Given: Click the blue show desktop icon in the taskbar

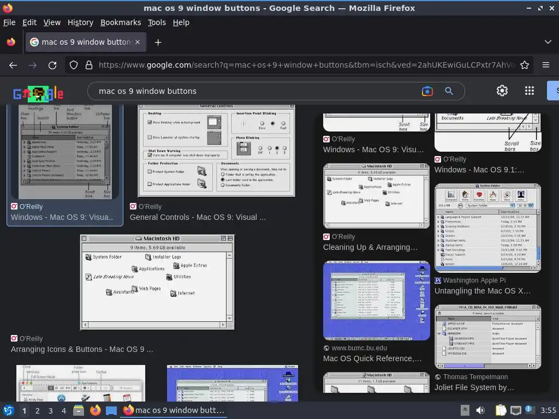Looking at the screenshot, I should point(111,411).
